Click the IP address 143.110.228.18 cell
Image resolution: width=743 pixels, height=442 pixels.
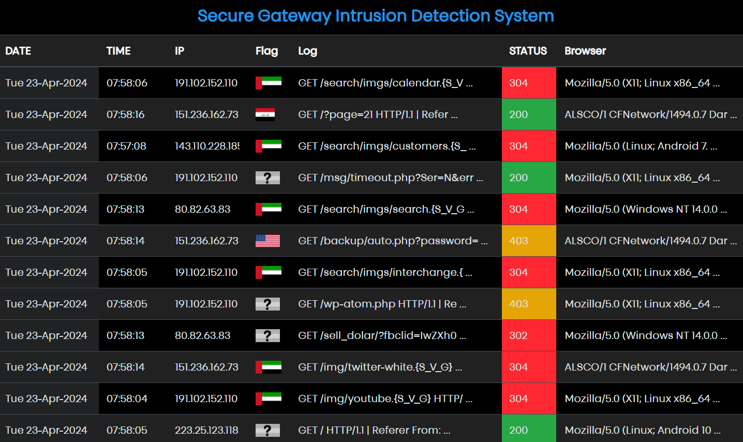(207, 146)
